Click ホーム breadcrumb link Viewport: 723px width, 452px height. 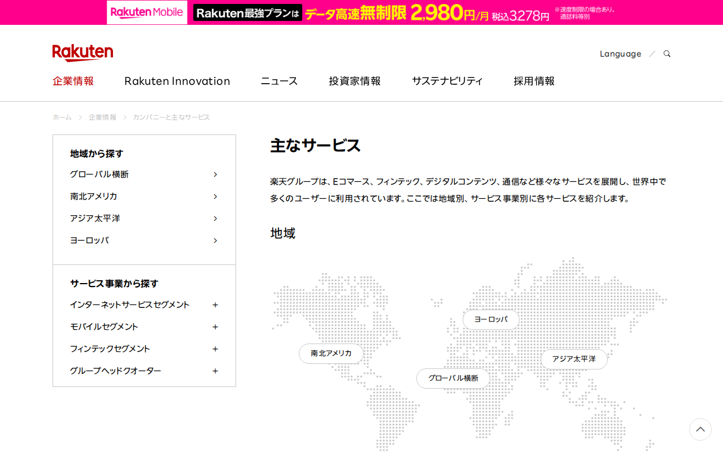62,117
